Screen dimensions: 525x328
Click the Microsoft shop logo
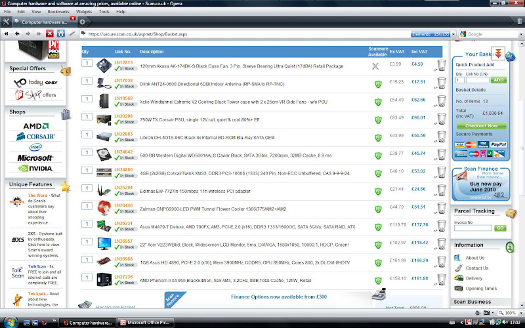pyautogui.click(x=35, y=157)
